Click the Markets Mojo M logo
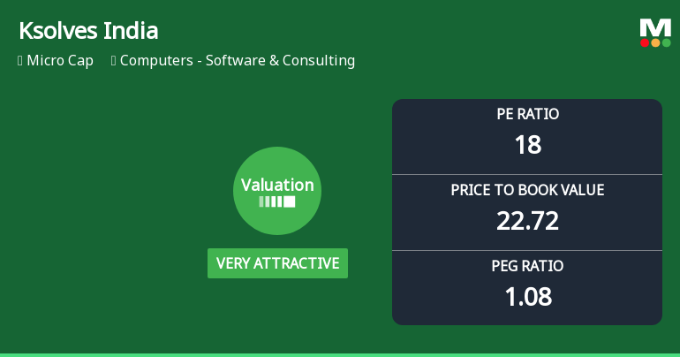Screen dimensions: 680x357 655,33
